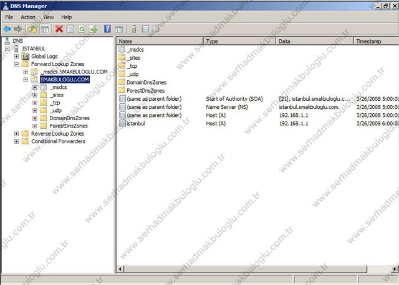The height and width of the screenshot is (285, 399).
Task: Click the DNS root node icon in tree
Action: 7,40
